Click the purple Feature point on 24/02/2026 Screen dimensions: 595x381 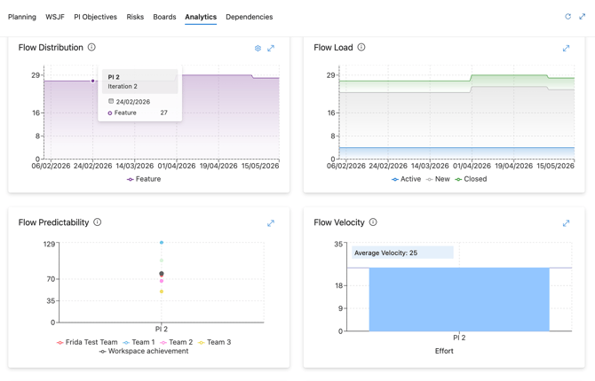pos(92,81)
